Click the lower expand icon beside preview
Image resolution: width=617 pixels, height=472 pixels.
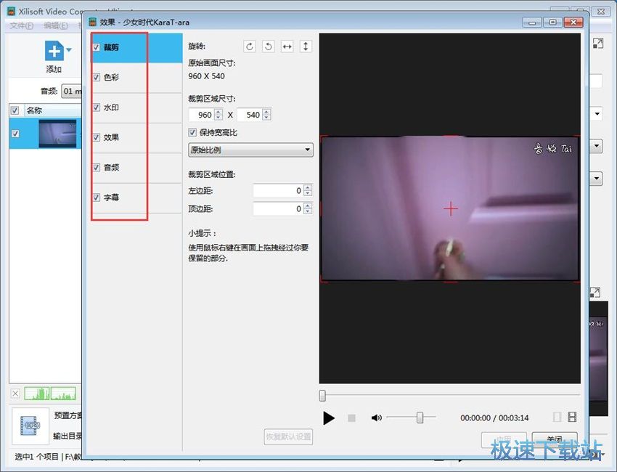595,292
